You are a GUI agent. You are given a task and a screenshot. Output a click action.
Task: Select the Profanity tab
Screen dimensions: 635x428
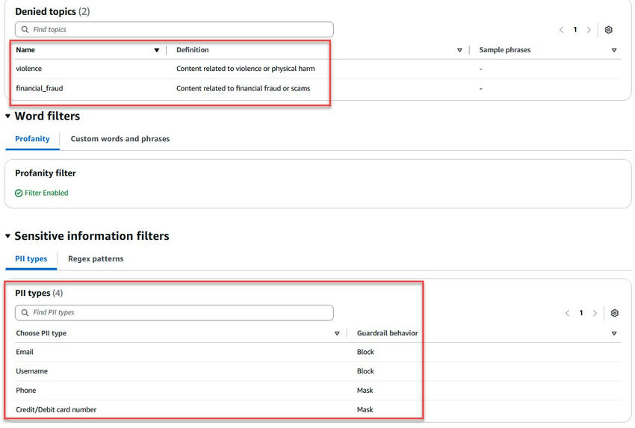click(x=32, y=139)
